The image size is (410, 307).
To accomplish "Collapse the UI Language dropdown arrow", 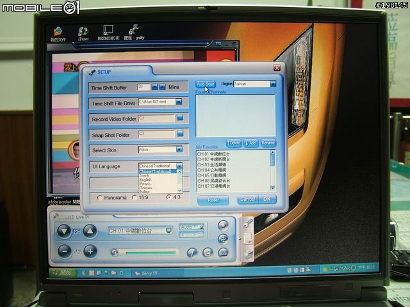I will (179, 166).
